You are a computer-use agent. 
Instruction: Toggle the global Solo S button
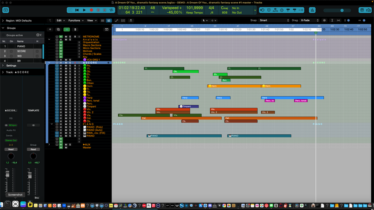pos(75,29)
